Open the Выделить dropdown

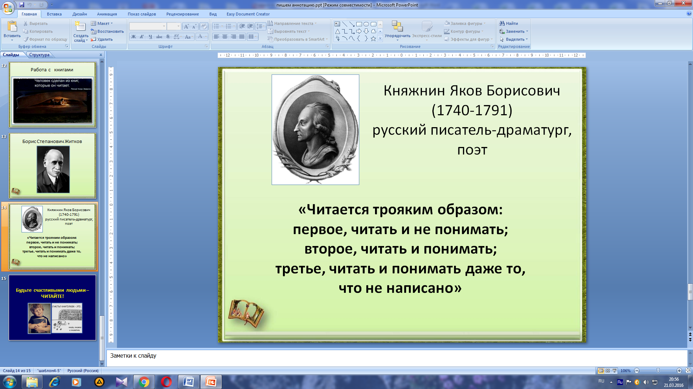pos(514,39)
